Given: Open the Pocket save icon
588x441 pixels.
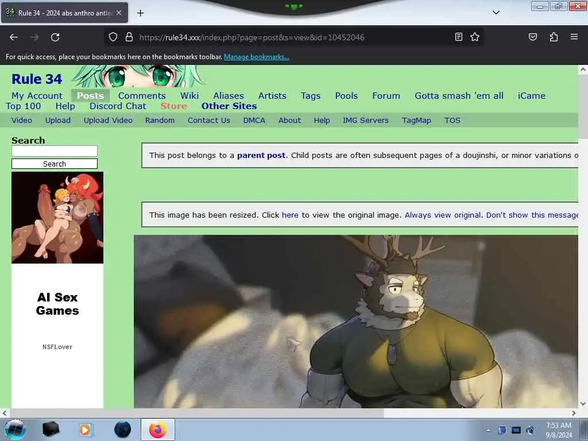Looking at the screenshot, I should [x=532, y=37].
